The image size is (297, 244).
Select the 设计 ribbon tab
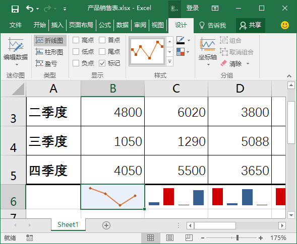181,25
